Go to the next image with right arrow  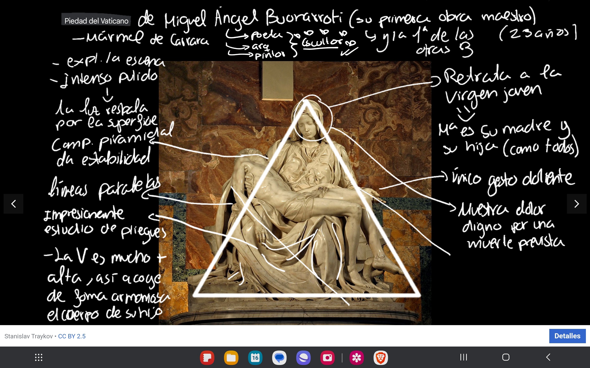pyautogui.click(x=576, y=204)
